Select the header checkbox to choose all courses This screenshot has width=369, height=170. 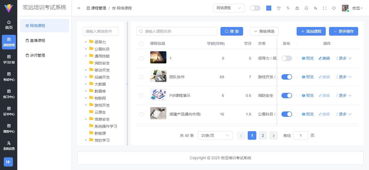pos(141,43)
